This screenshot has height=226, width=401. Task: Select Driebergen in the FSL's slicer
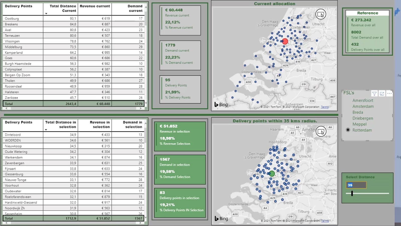[x=363, y=118]
